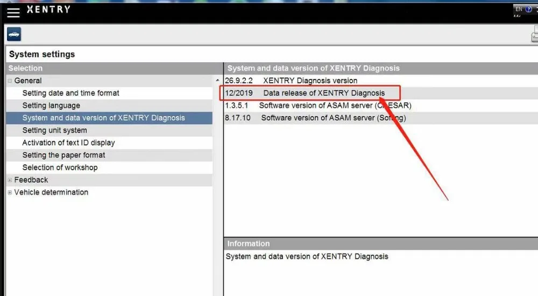Expand the Feedback tree node
This screenshot has width=538, height=296.
point(10,180)
